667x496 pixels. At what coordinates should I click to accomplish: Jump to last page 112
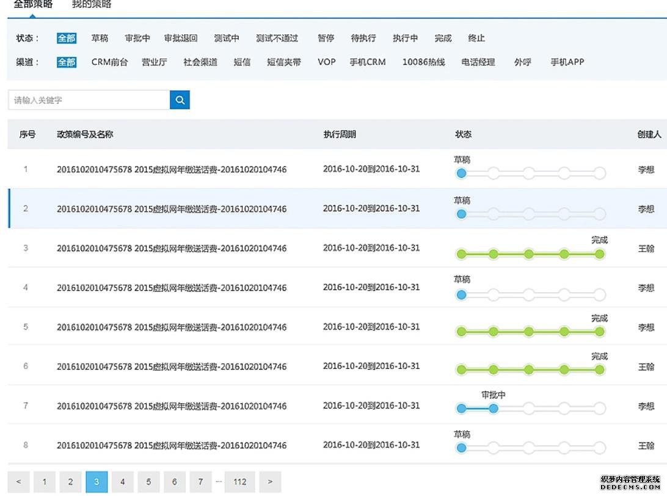pyautogui.click(x=240, y=481)
